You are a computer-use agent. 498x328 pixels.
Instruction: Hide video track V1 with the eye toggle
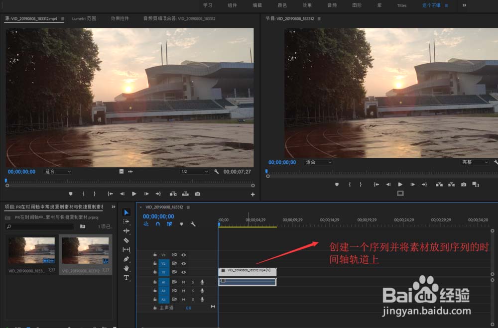tap(183, 272)
